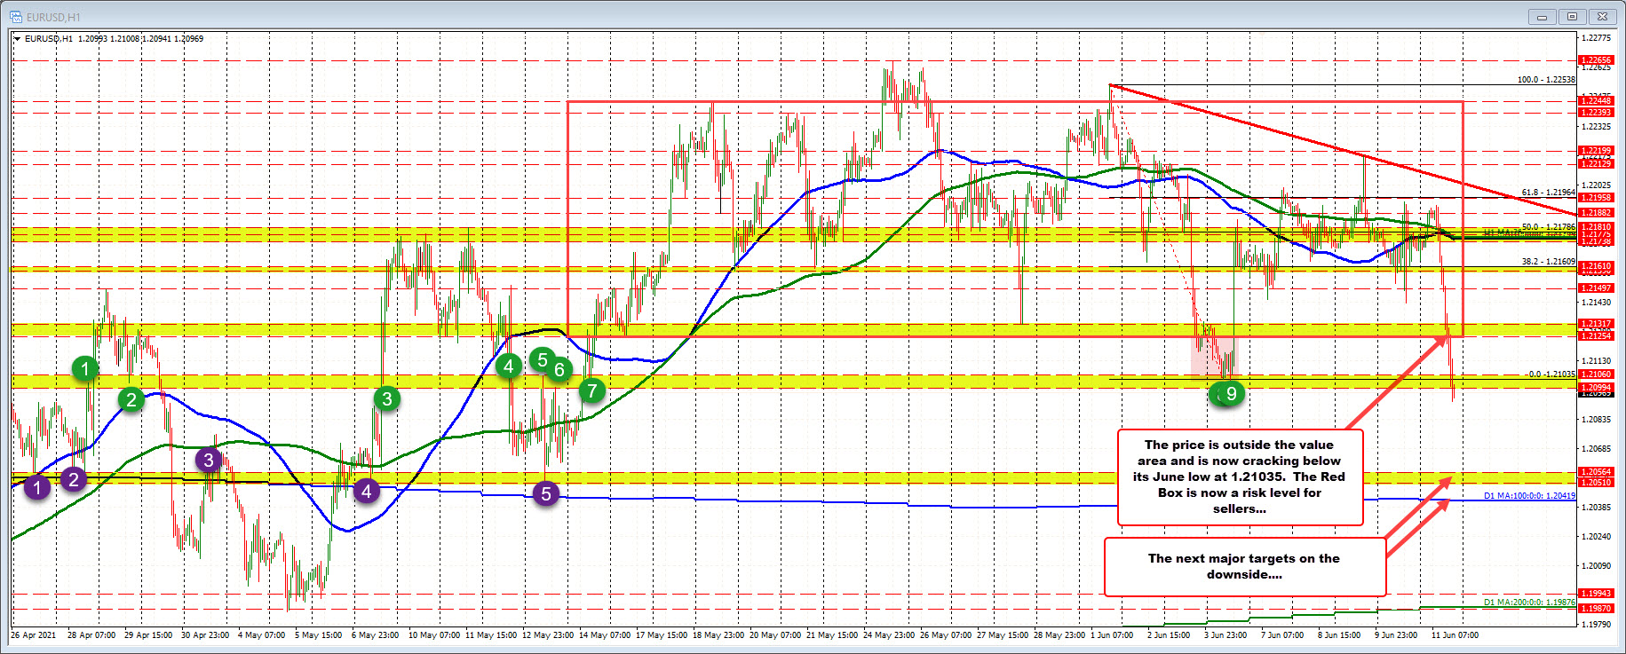Select the purple circle marker numbered 5
The height and width of the screenshot is (654, 1626).
coord(546,493)
